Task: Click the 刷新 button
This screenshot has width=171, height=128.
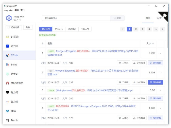Action: point(28,27)
